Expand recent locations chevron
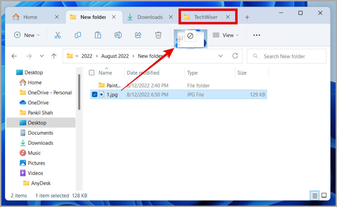Screen dimensions: 337x207 42,56
